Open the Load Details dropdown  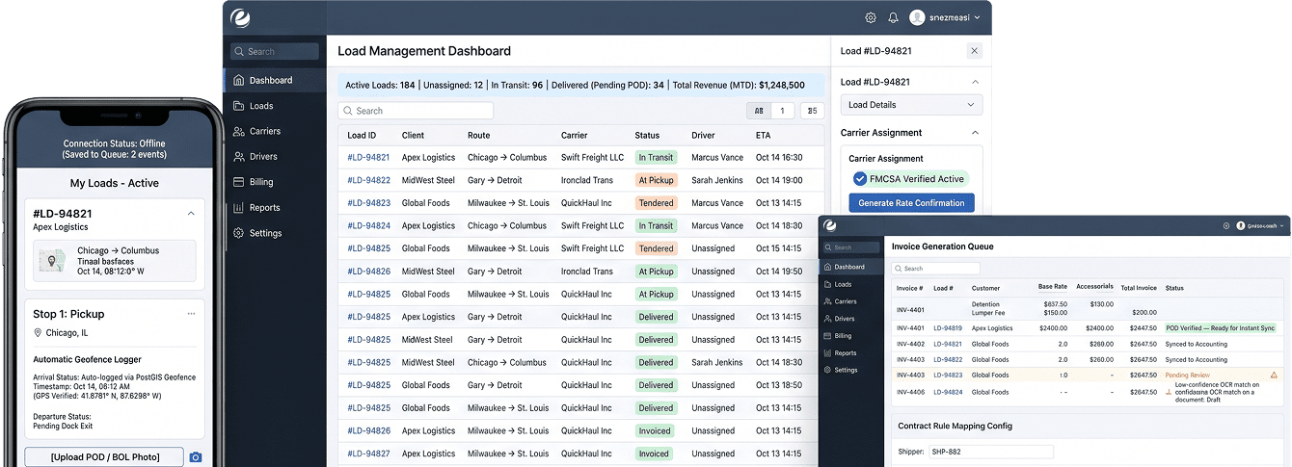tap(911, 105)
